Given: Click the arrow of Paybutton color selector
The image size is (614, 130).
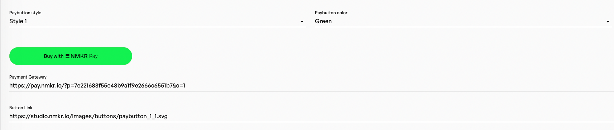Looking at the screenshot, I should tap(608, 22).
